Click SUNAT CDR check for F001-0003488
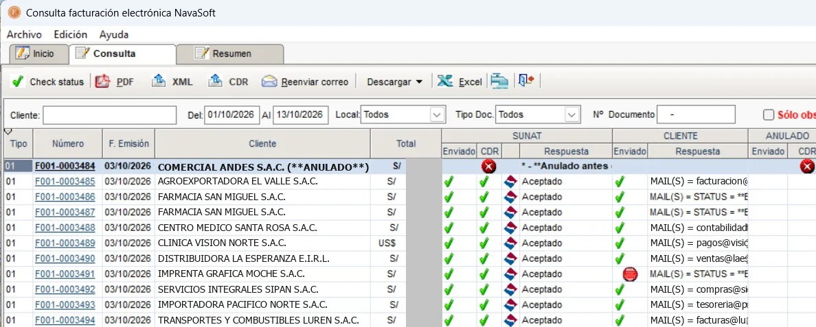Viewport: 816px width, 327px height. pos(484,228)
